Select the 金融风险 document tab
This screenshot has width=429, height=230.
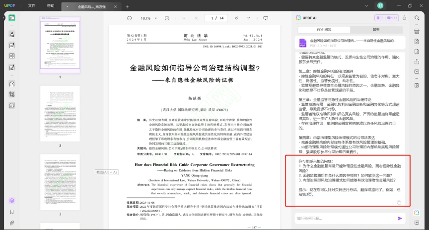[x=91, y=6]
